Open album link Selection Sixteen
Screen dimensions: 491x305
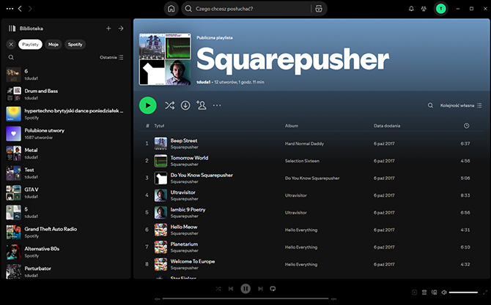[302, 161]
